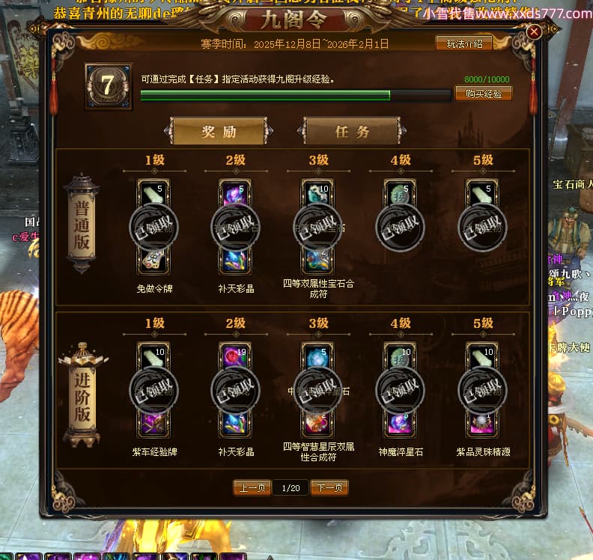Click the 购买经验 button
Viewport: 593px width, 560px height.
pyautogui.click(x=484, y=94)
